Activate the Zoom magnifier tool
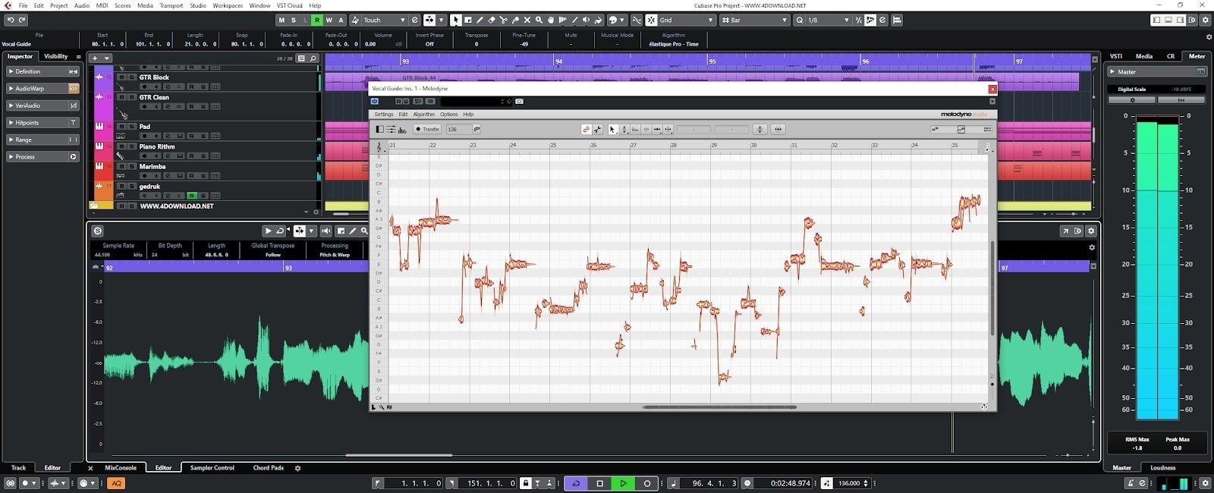The width and height of the screenshot is (1214, 493). [539, 20]
